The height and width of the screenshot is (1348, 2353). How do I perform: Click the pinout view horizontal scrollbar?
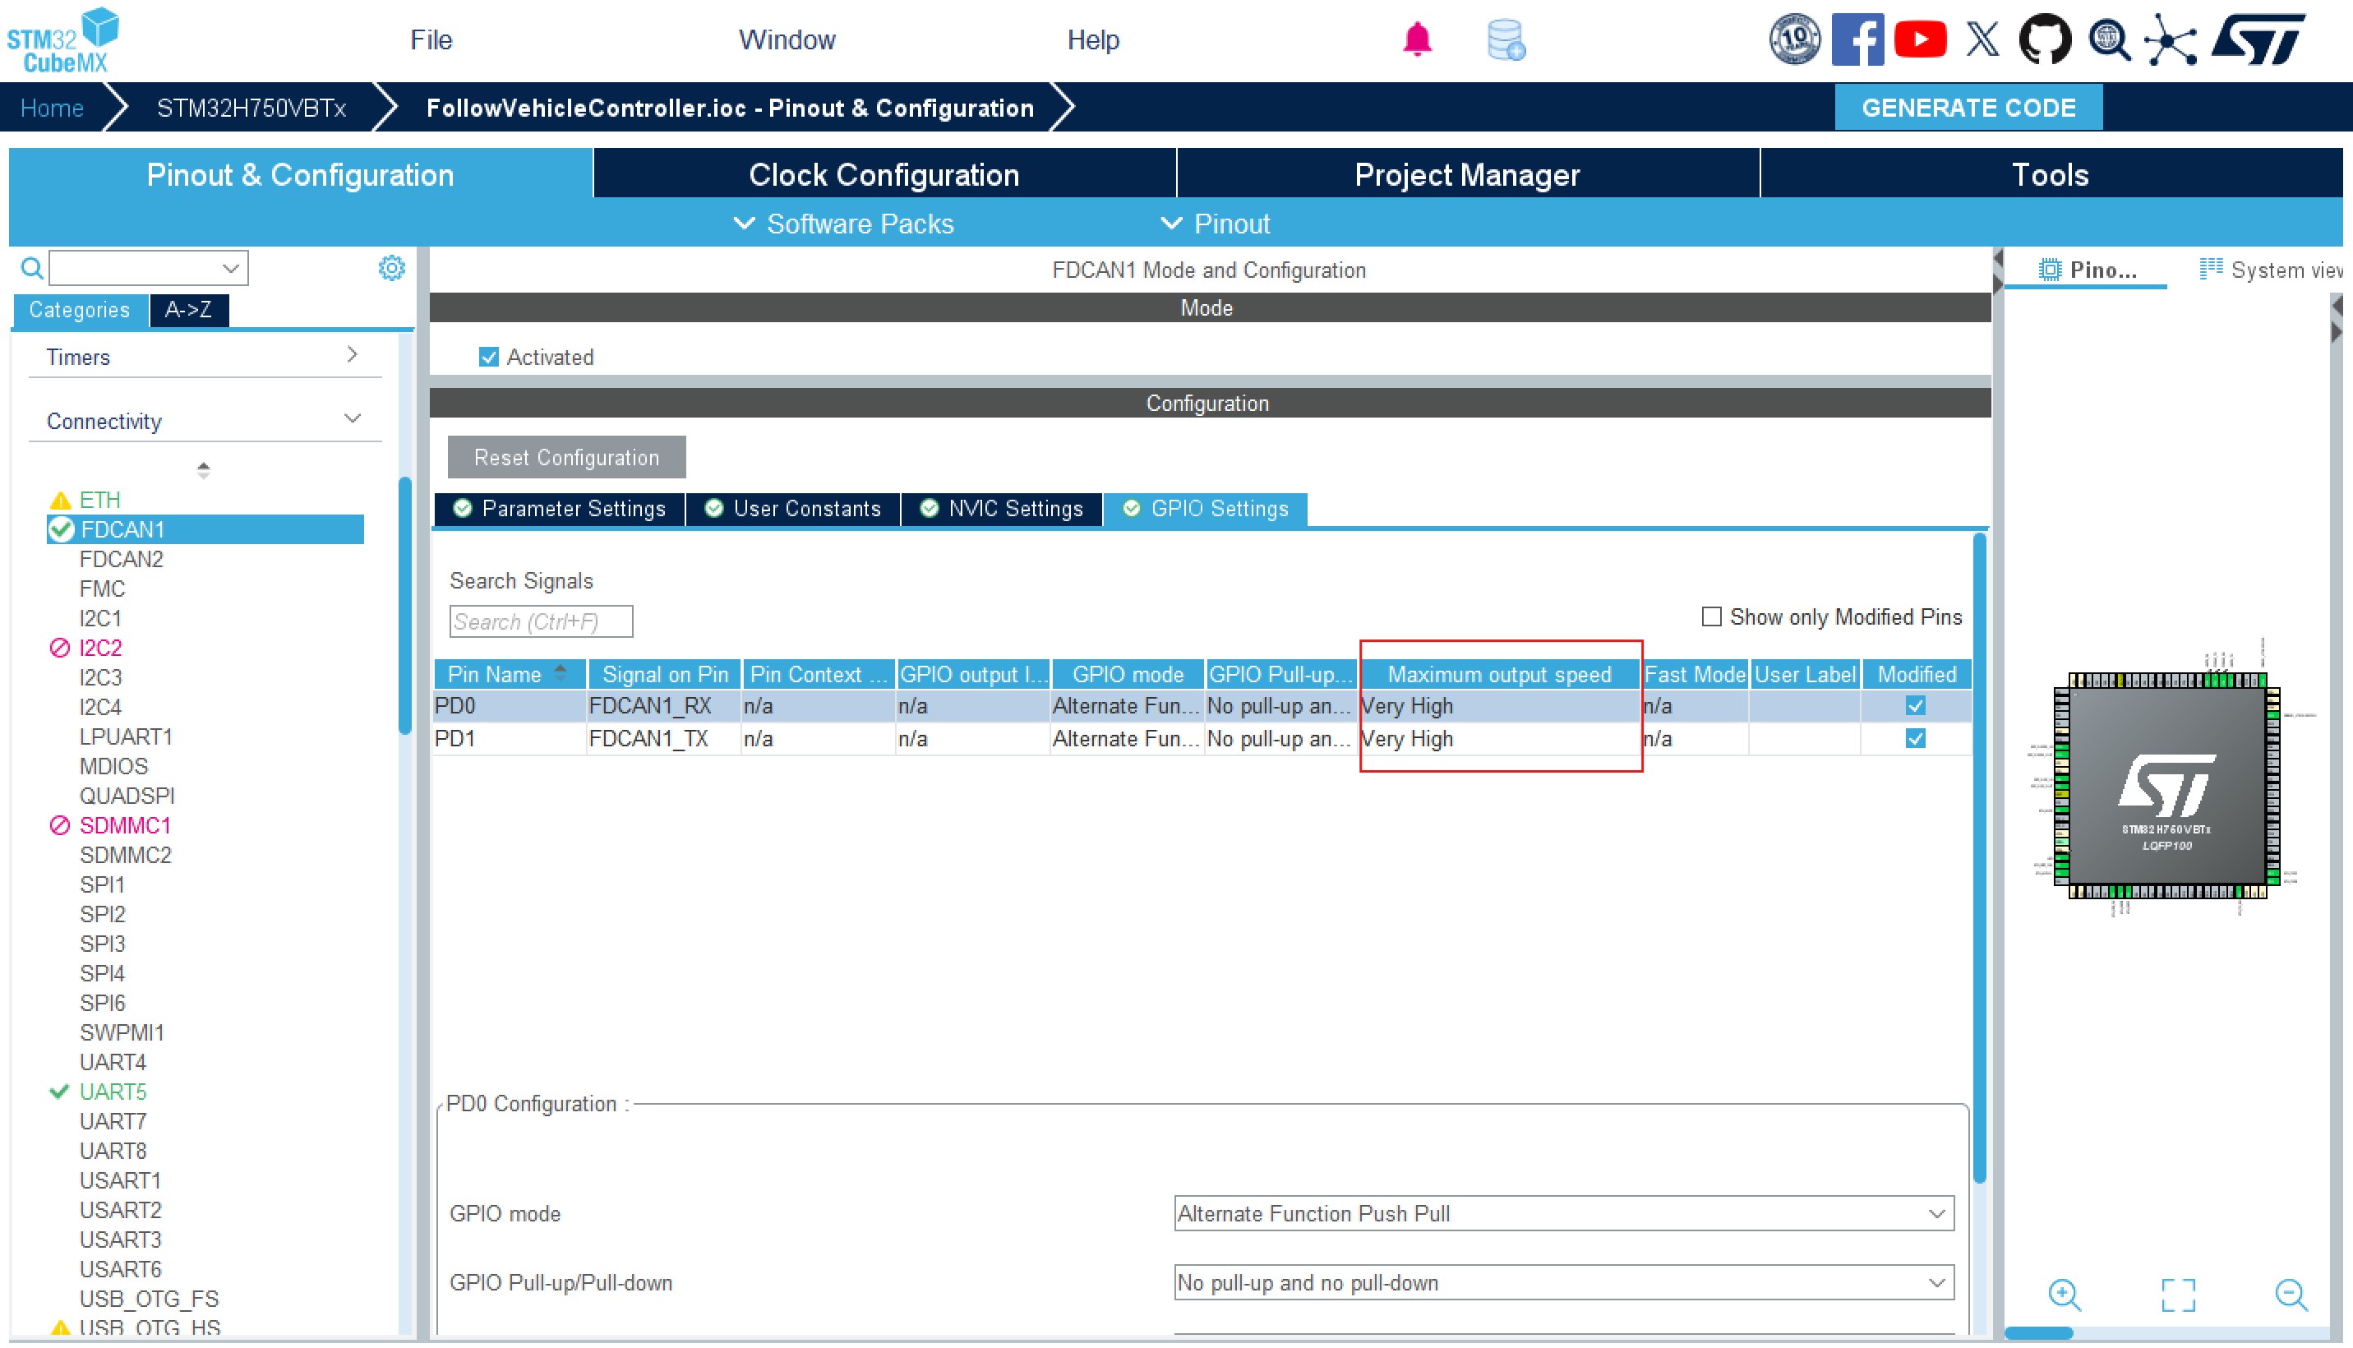(x=2038, y=1333)
